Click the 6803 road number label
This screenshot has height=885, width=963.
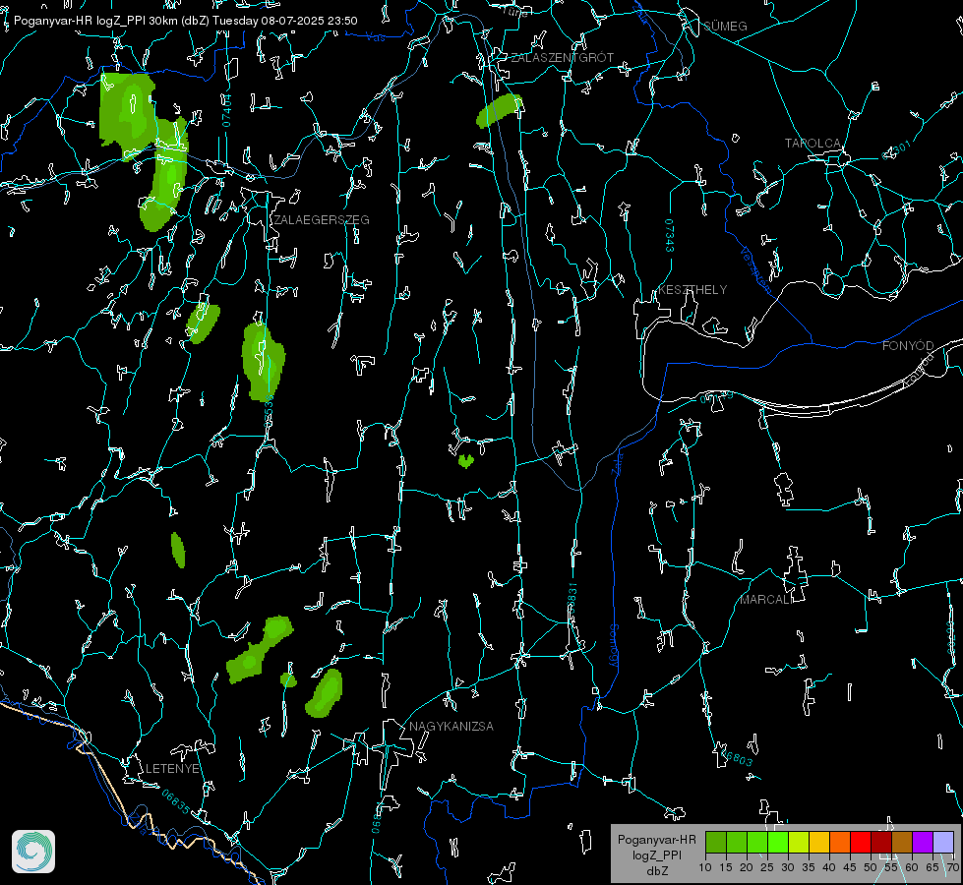coord(736,757)
